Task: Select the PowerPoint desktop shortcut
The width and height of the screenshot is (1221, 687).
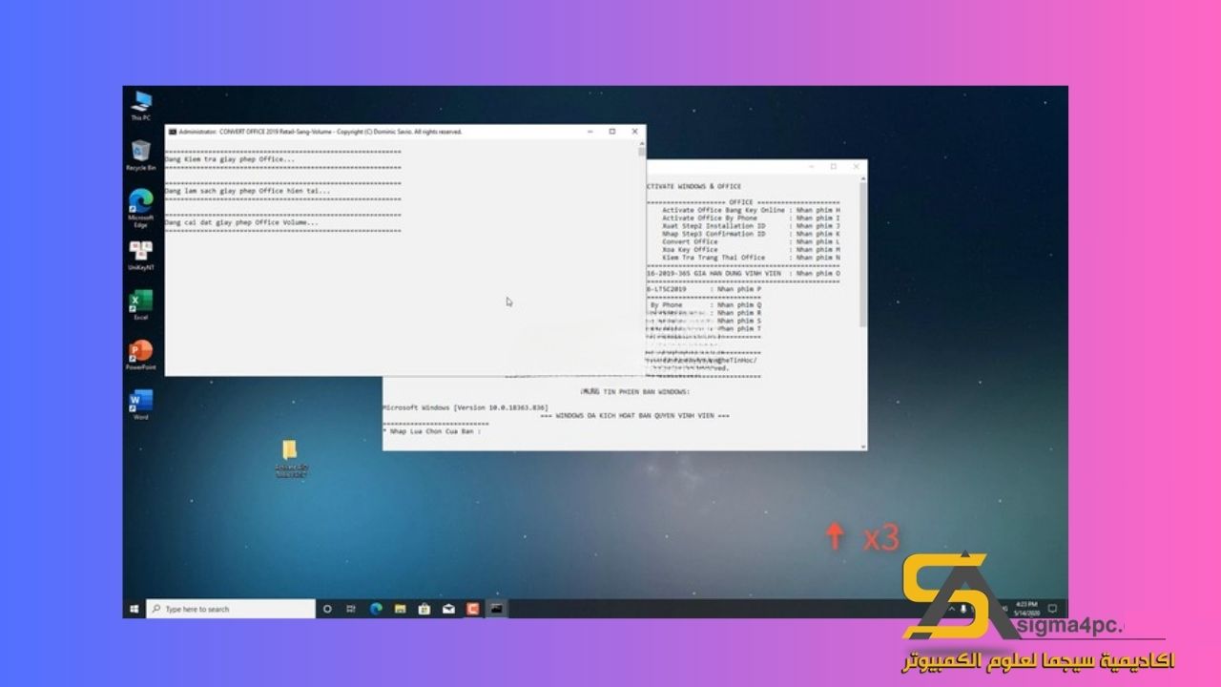Action: coord(141,355)
